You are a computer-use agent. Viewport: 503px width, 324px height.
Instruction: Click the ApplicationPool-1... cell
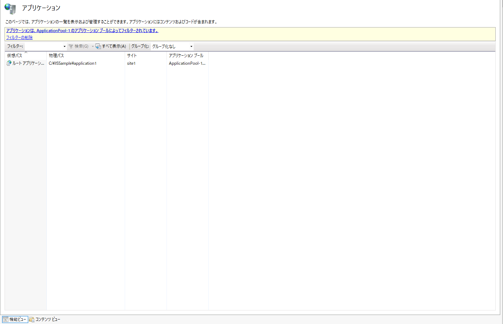pos(187,63)
